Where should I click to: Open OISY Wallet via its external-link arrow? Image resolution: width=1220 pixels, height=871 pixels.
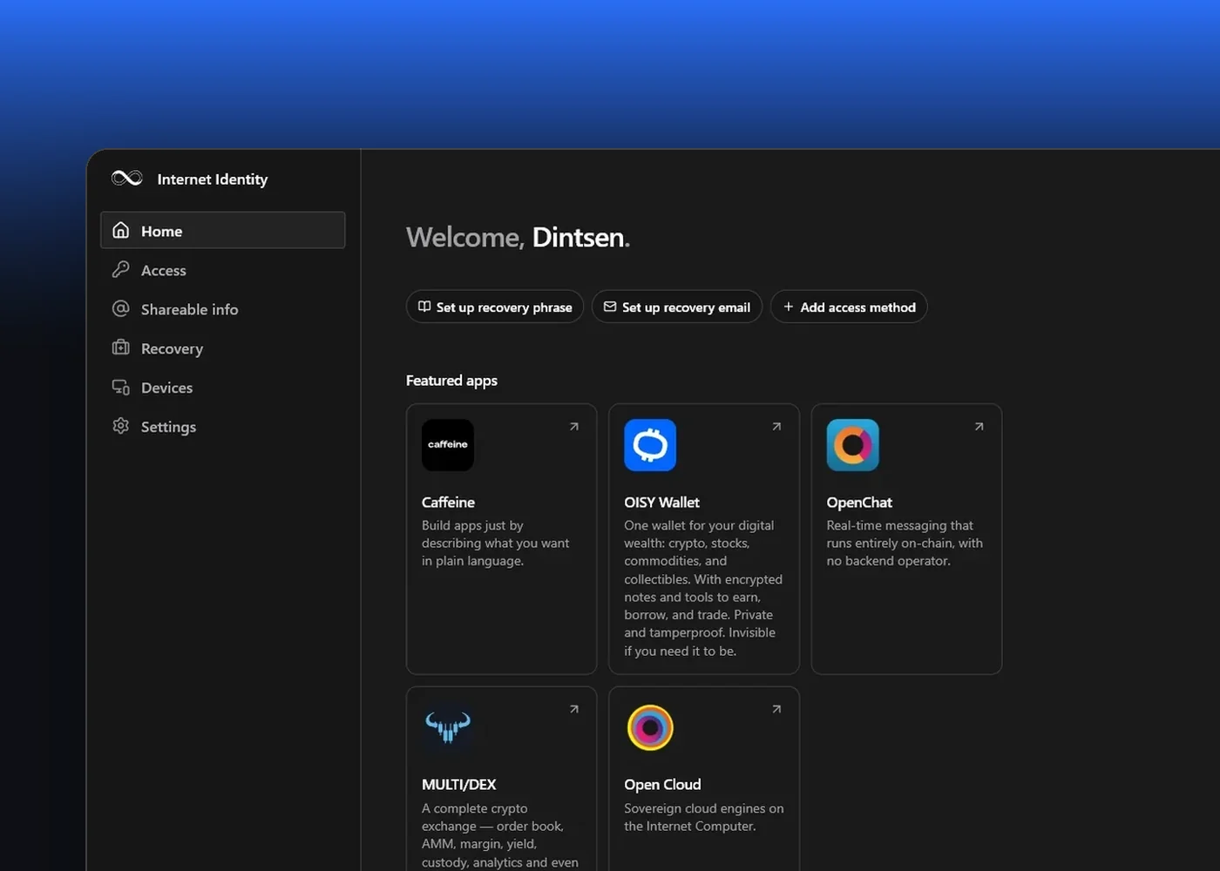[x=776, y=427]
